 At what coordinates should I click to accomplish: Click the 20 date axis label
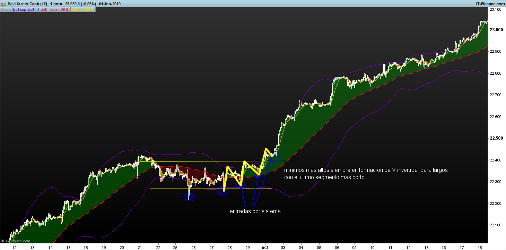coord(122,247)
